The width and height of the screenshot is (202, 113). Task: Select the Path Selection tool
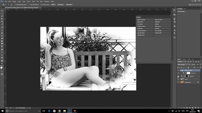[x=2, y=55]
